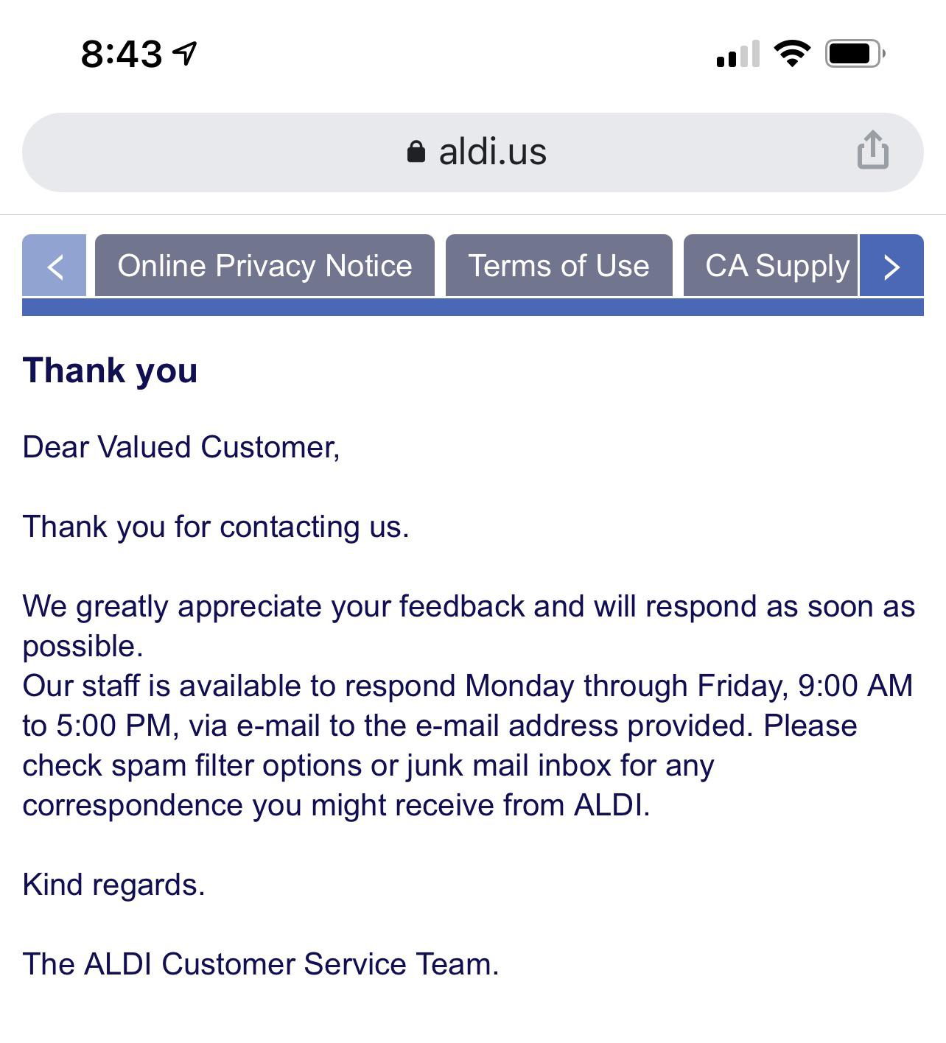Screen dimensions: 946x1043
Task: Open the Online Privacy Notice tab
Action: pos(265,266)
